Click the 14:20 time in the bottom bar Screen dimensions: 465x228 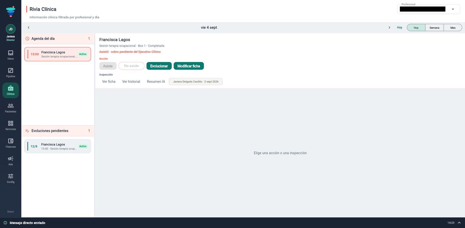click(451, 223)
